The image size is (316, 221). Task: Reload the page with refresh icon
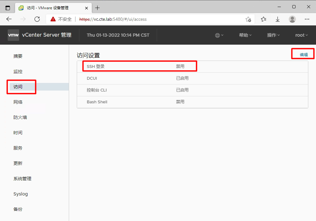(x=37, y=19)
